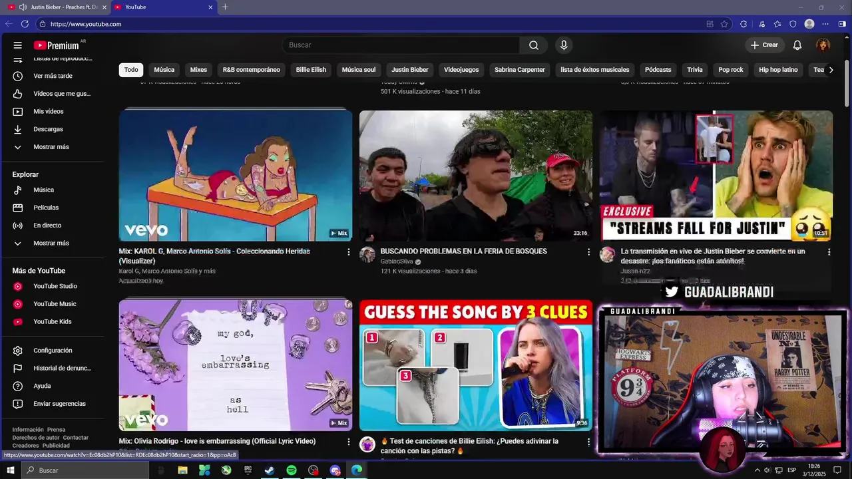The image size is (852, 479).
Task: Open Spotify from the taskbar
Action: 292,470
